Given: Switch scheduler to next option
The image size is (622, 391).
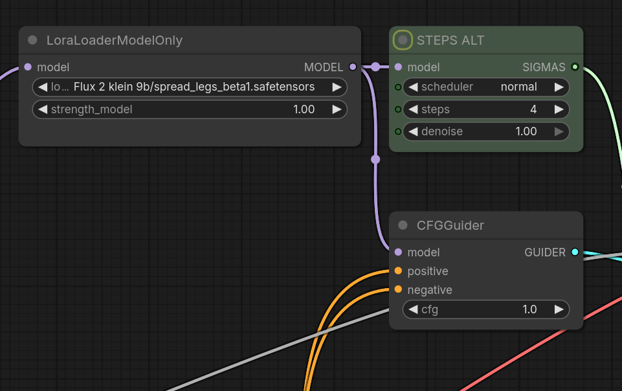Looking at the screenshot, I should click(559, 87).
